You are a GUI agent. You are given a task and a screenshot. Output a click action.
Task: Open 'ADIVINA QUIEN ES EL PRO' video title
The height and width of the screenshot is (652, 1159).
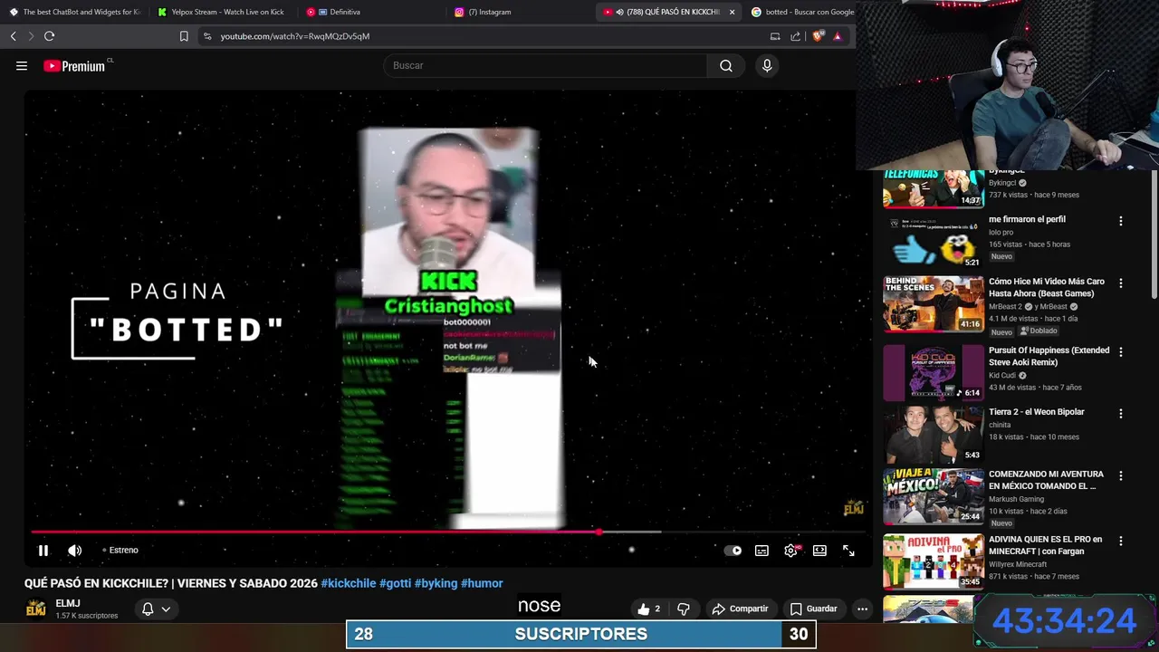pyautogui.click(x=1046, y=545)
